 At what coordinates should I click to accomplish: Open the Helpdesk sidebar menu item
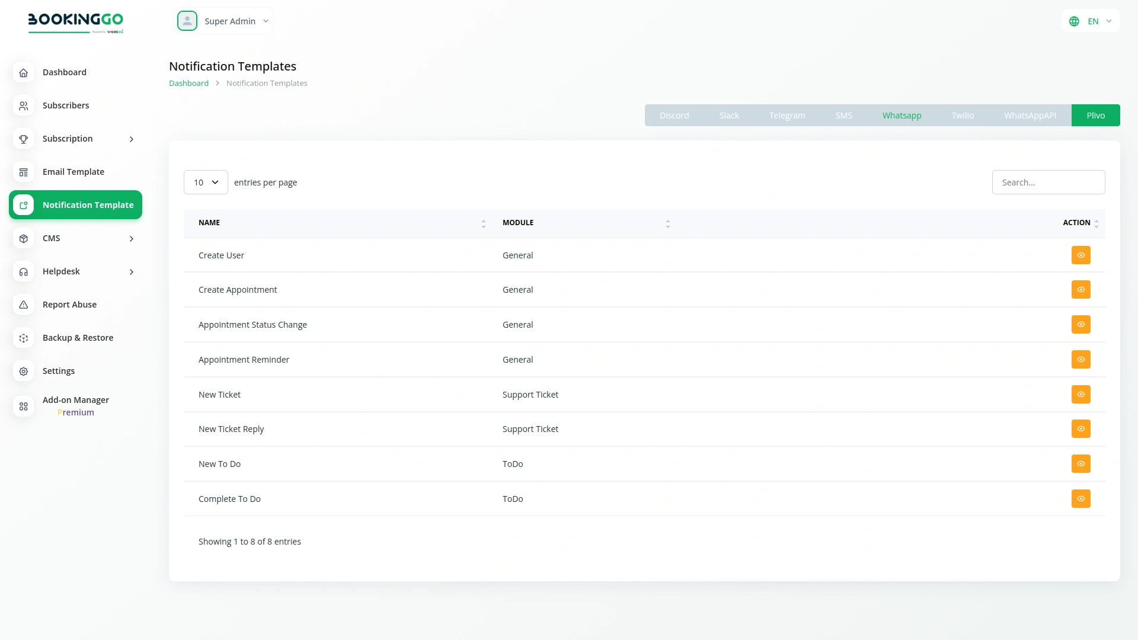coord(61,271)
